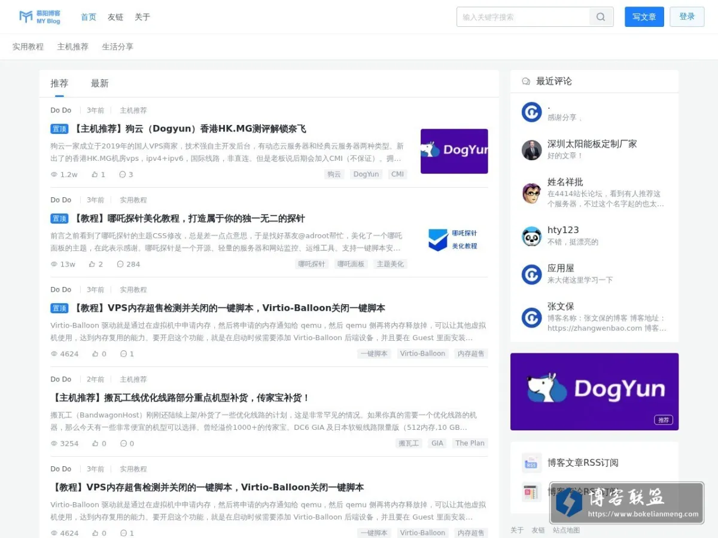The image size is (718, 538).
Task: Click avatar of commenter 应用屋
Action: click(x=531, y=274)
